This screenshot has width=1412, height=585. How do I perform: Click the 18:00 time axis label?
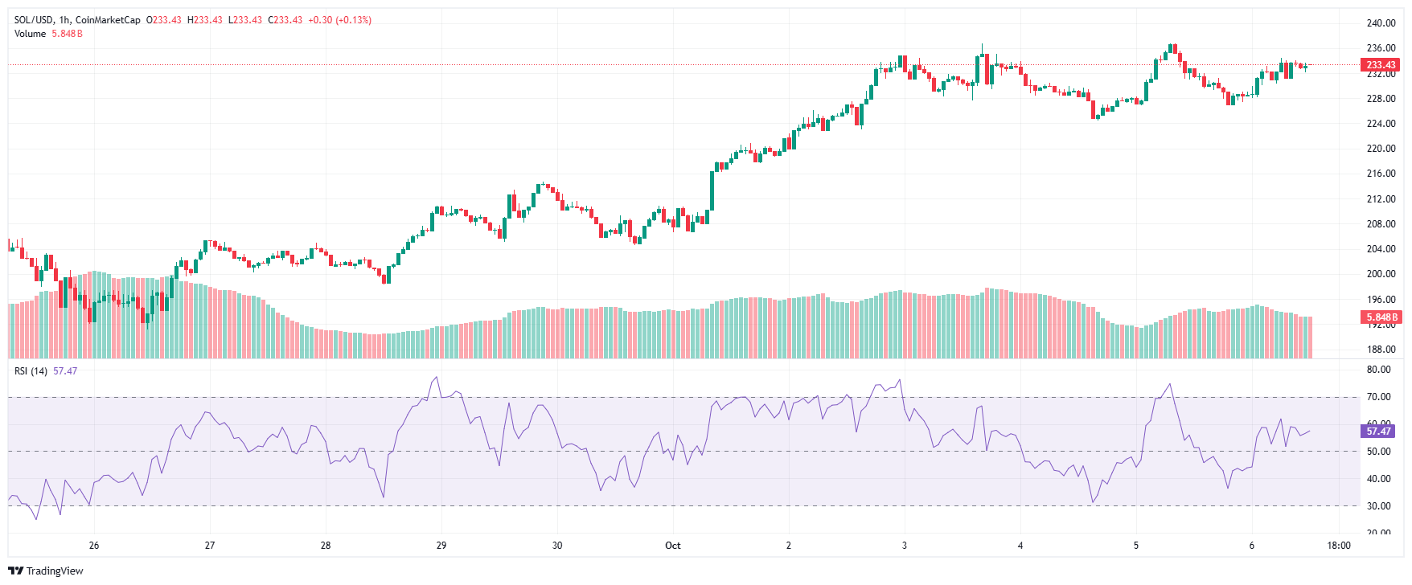(x=1338, y=546)
